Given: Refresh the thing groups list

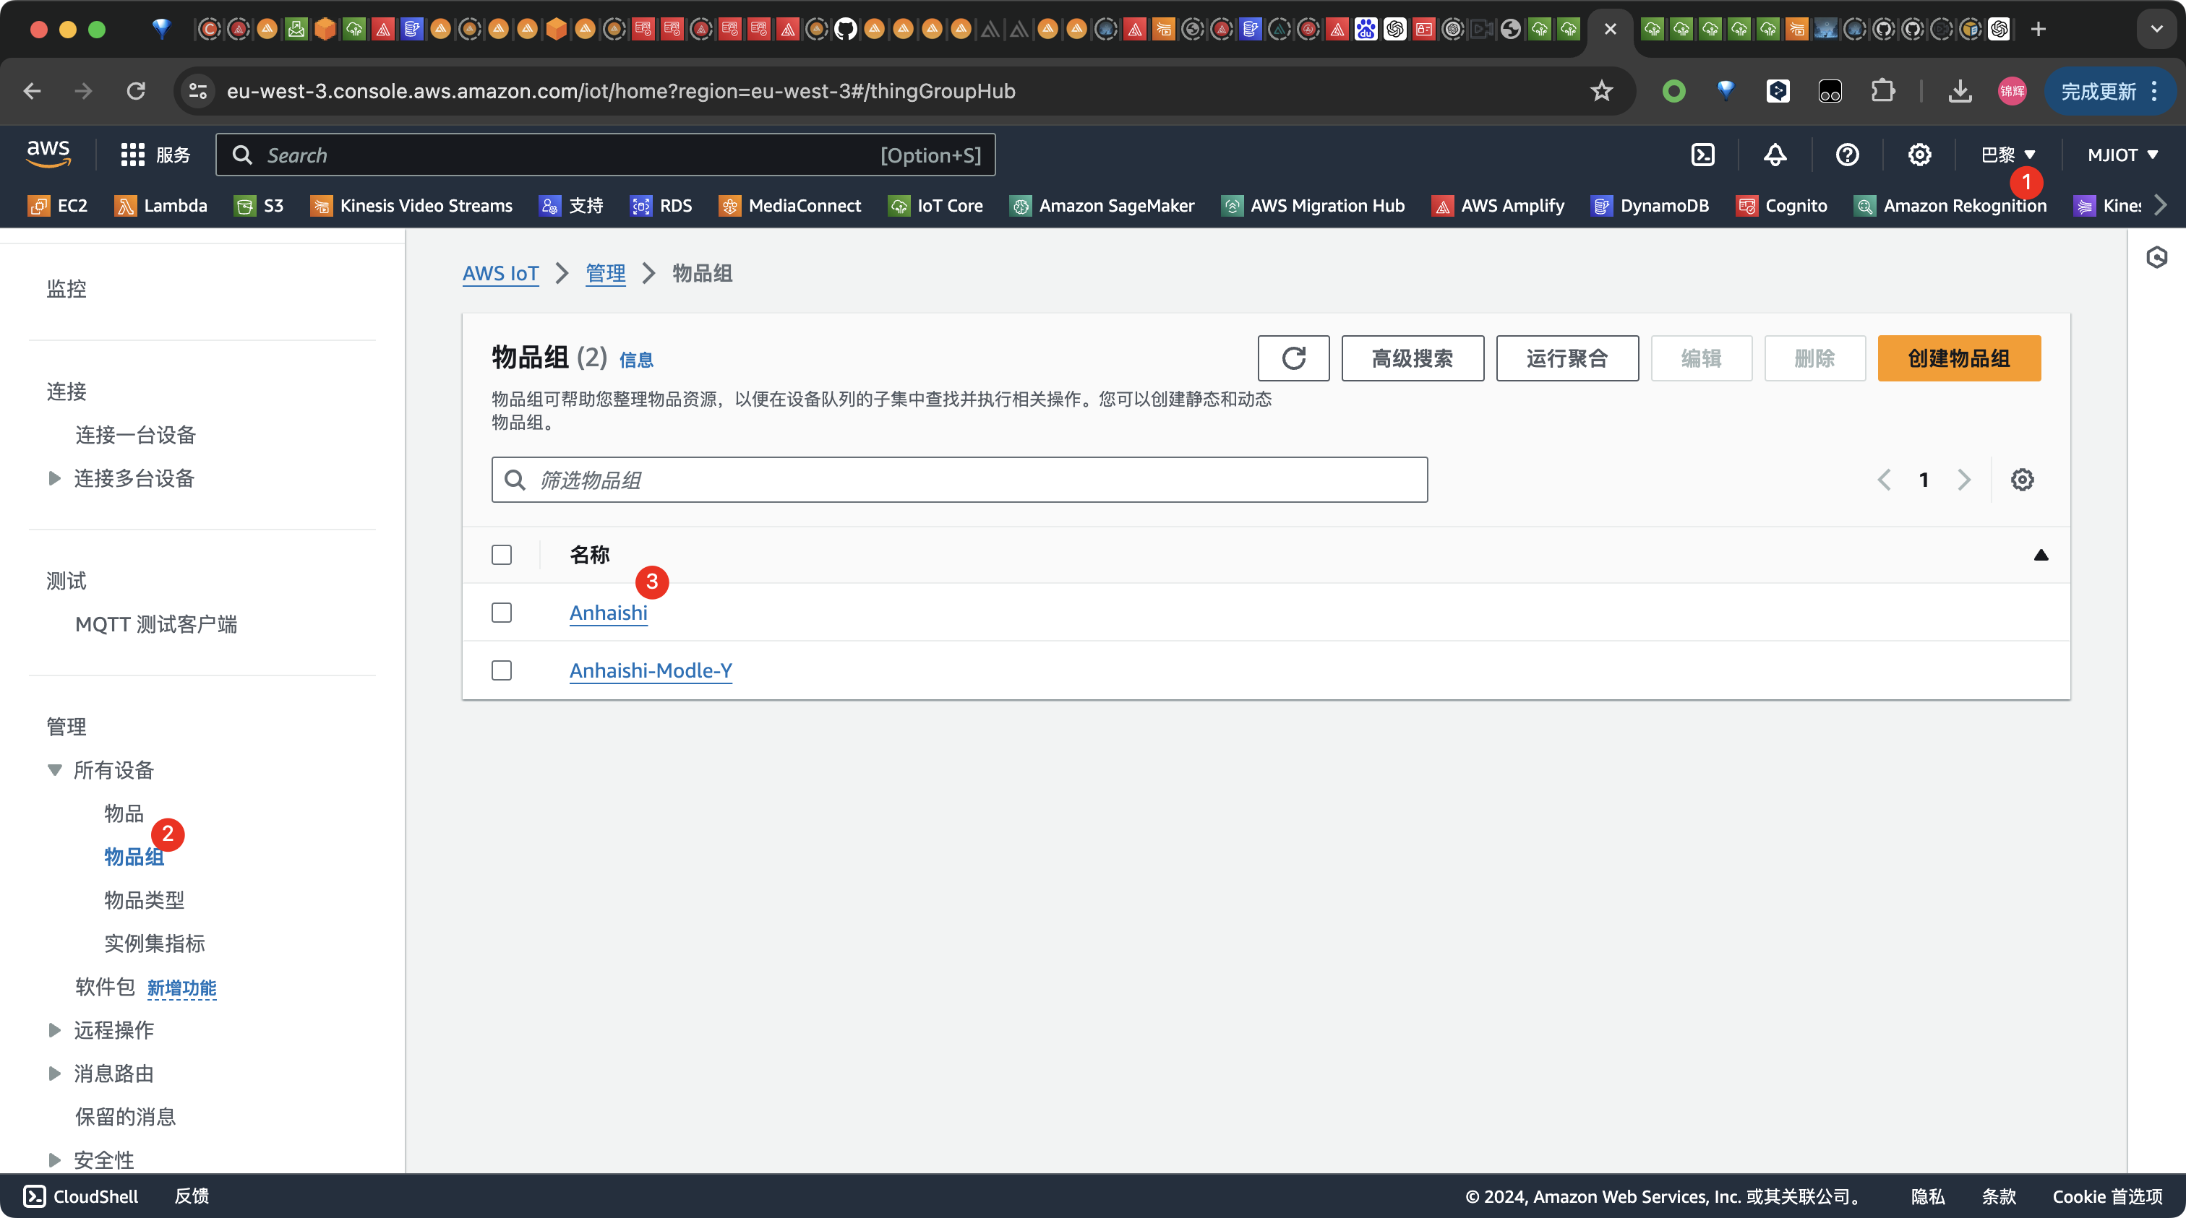Looking at the screenshot, I should (1293, 358).
